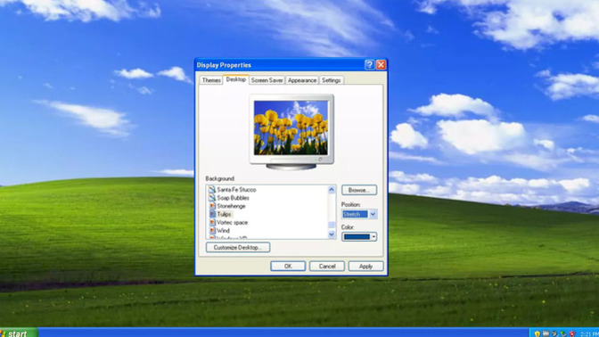Viewport: 599px width, 337px height.
Task: Confirm with the OK button
Action: pyautogui.click(x=288, y=266)
